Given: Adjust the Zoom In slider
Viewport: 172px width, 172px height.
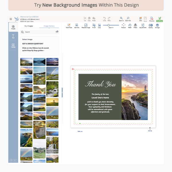Looking at the screenshot, I should [109, 25].
